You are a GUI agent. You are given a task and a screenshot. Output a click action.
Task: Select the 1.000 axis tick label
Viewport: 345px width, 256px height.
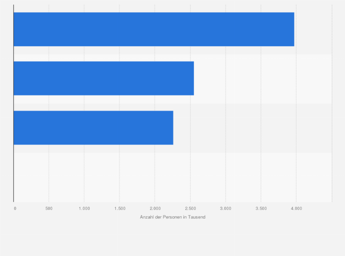[84, 208]
